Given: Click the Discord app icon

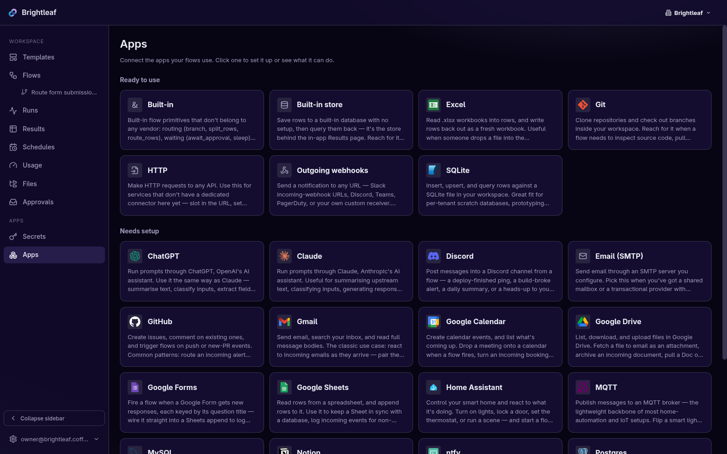Looking at the screenshot, I should pos(433,256).
